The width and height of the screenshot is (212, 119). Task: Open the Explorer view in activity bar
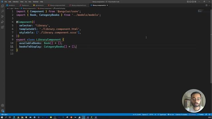click(x=2, y=6)
